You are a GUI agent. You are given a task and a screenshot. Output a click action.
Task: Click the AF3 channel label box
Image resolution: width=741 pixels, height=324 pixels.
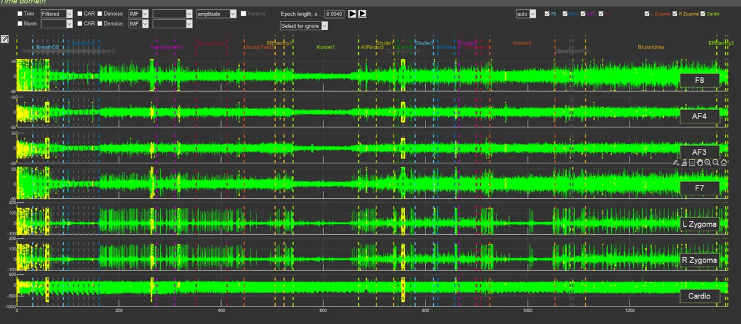pos(700,152)
